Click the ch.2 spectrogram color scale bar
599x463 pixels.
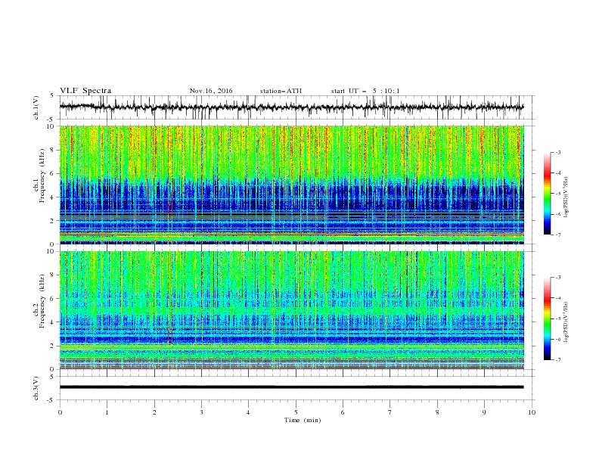(x=548, y=319)
